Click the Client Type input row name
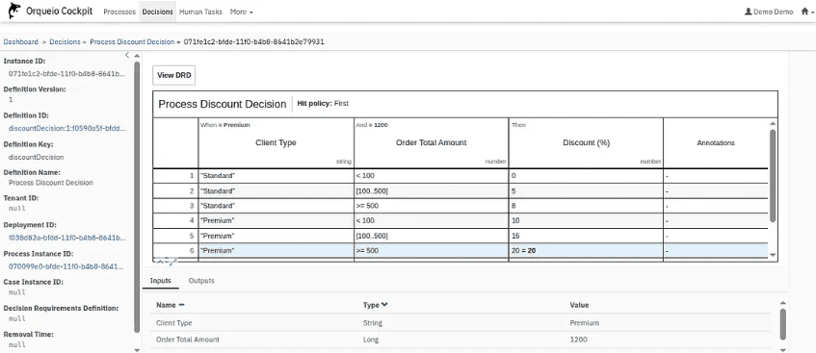This screenshot has width=816, height=353. 174,323
